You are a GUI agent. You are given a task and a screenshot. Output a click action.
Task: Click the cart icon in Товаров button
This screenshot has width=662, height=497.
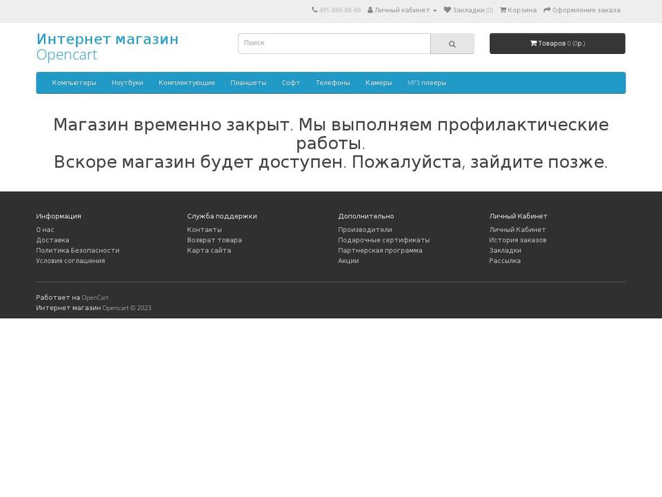[534, 43]
